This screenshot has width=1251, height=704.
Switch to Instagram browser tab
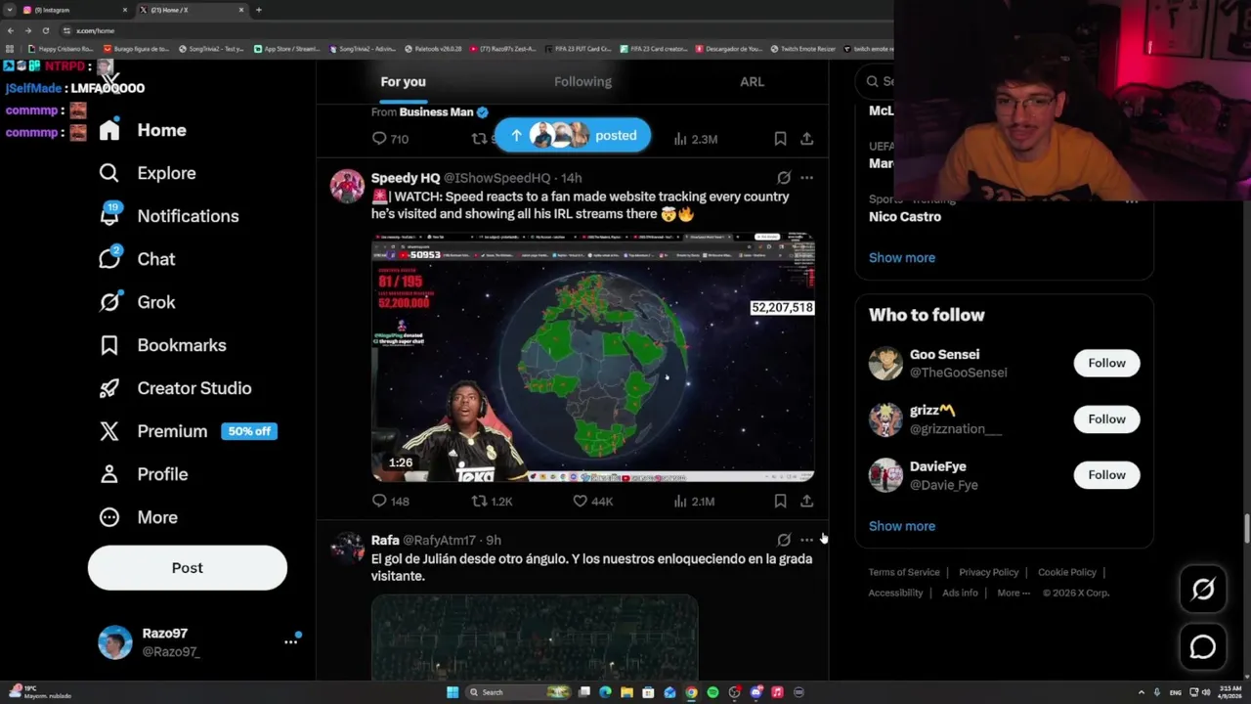pos(75,10)
